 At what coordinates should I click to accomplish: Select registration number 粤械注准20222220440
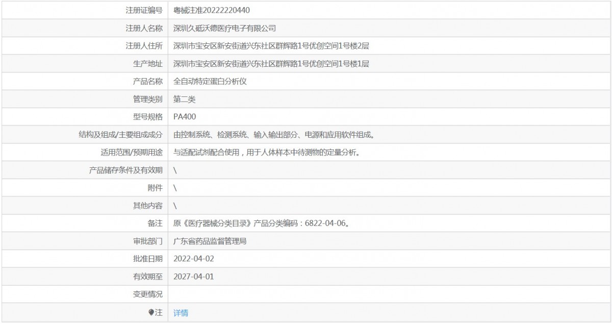click(x=212, y=10)
